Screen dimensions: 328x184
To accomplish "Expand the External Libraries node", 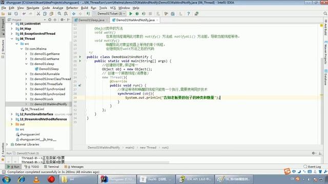I will (x=7, y=144).
